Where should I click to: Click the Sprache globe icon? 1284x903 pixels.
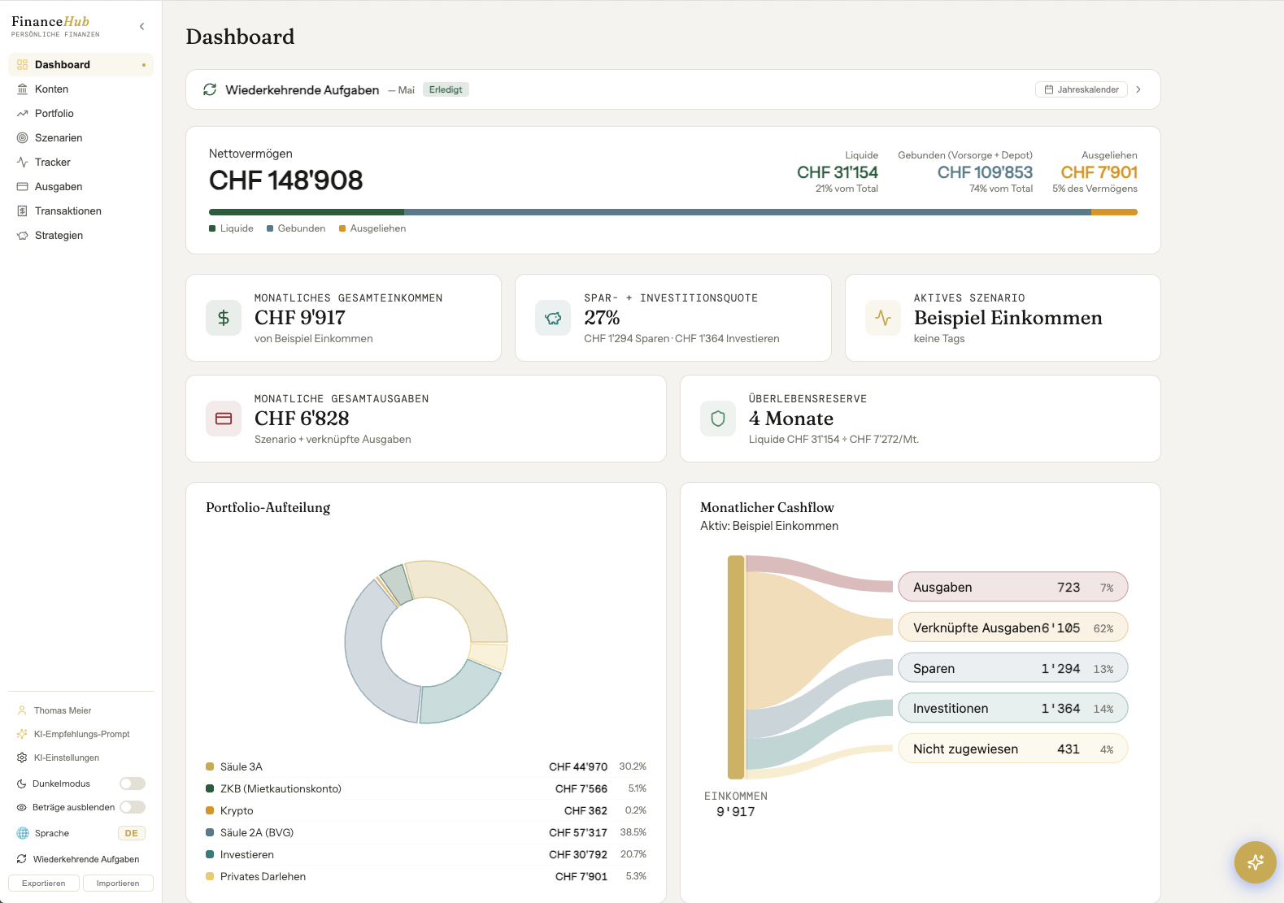23,833
